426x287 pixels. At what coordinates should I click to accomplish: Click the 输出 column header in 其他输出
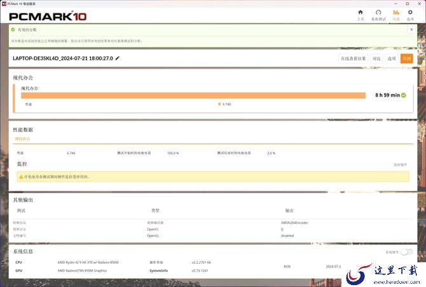coord(289,211)
